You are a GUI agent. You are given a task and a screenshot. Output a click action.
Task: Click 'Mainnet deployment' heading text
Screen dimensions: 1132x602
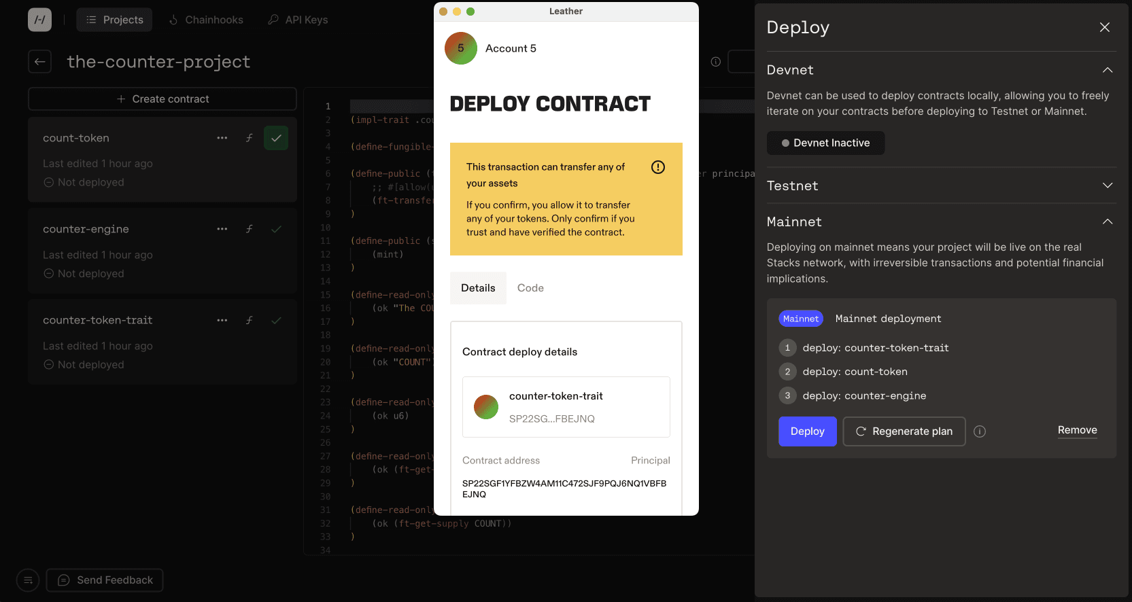888,319
